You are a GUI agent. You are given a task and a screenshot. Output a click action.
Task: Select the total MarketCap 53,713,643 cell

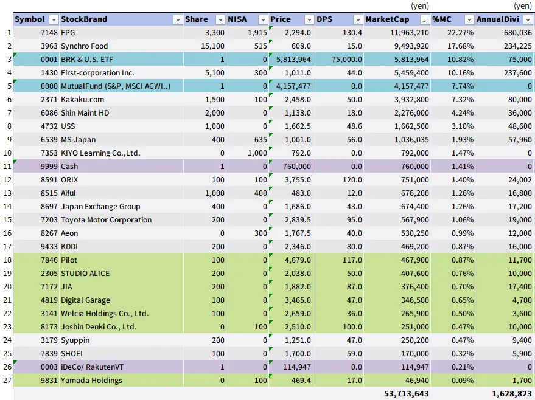click(406, 394)
